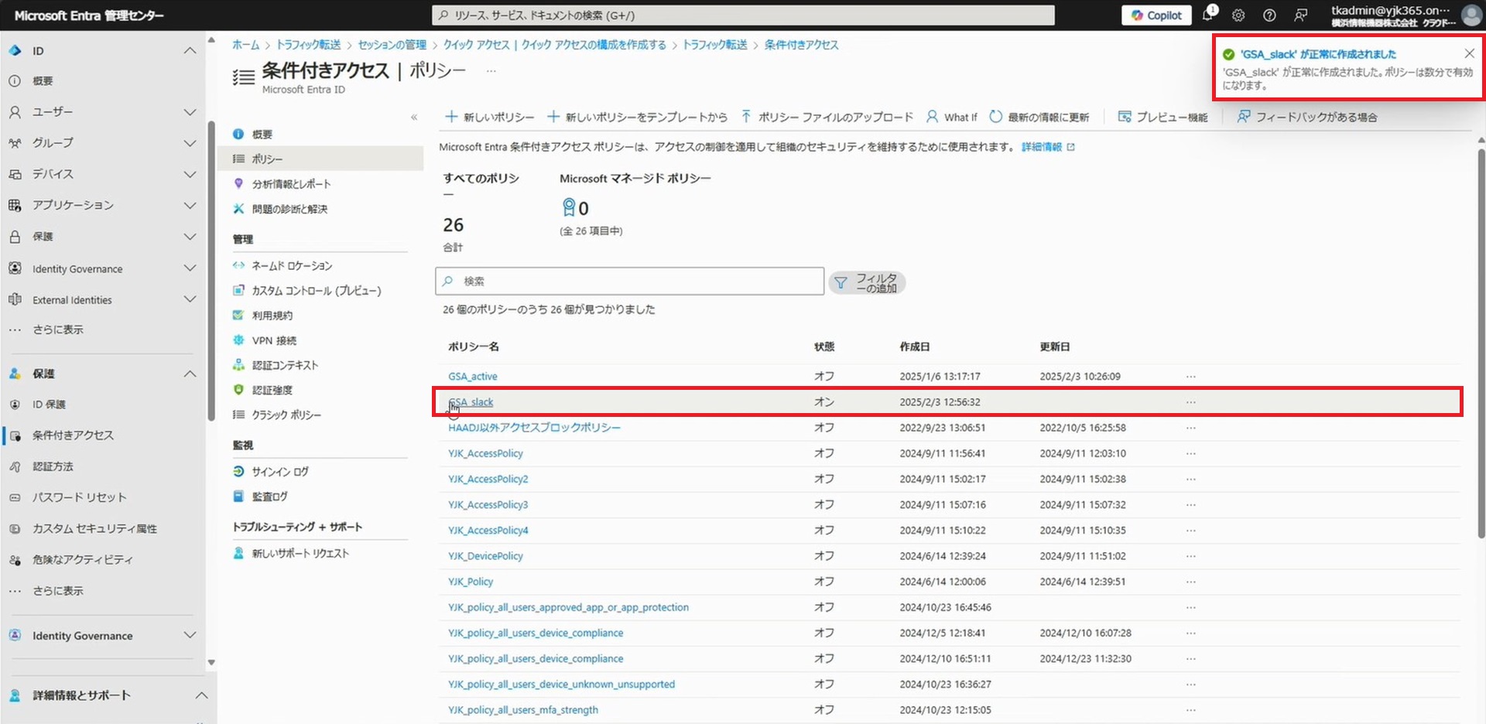
Task: Open the notifications bell icon
Action: 1207,15
